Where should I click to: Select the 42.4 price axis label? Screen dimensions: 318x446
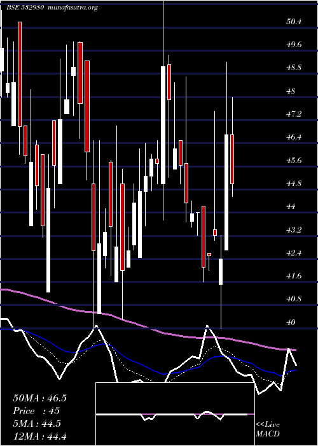click(x=294, y=253)
